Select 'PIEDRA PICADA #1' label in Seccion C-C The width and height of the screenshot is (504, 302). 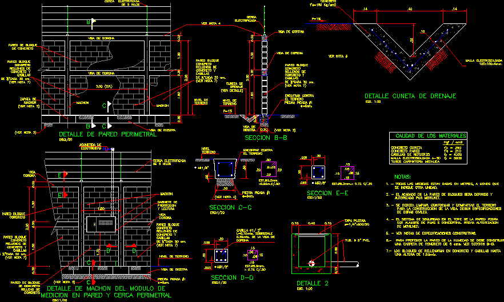(256, 194)
